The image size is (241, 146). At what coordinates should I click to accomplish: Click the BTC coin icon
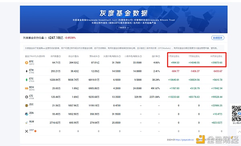(27, 63)
